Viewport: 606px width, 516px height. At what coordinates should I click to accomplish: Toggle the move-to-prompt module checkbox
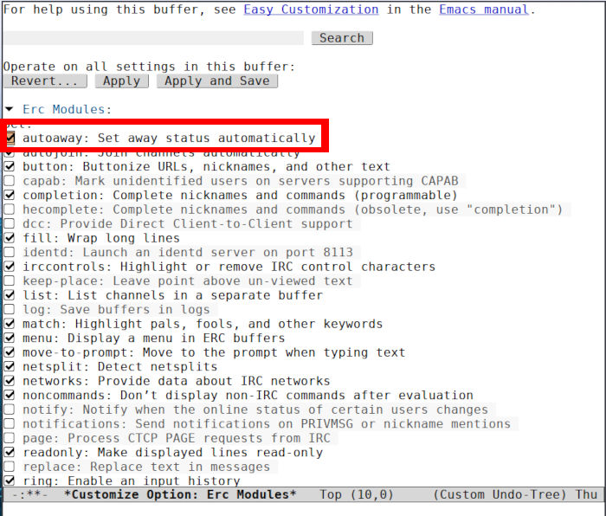tap(10, 352)
